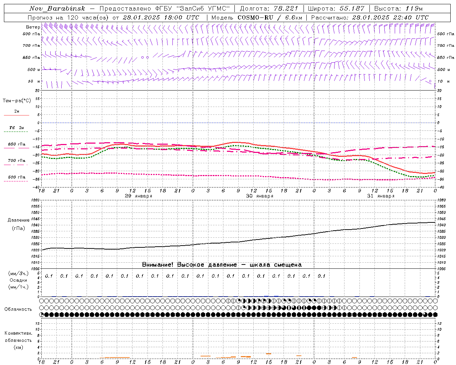Click the '(мм/1ч.)' precipitation unit label
Image resolution: width=456 pixels, height=365 pixels.
pos(19,287)
